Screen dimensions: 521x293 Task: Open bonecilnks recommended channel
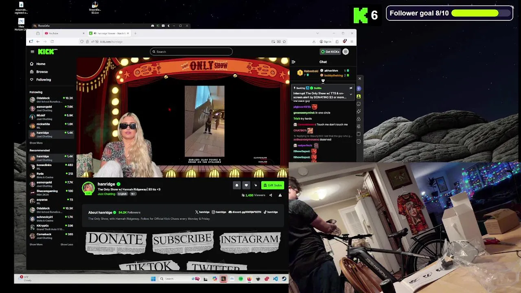51,166
